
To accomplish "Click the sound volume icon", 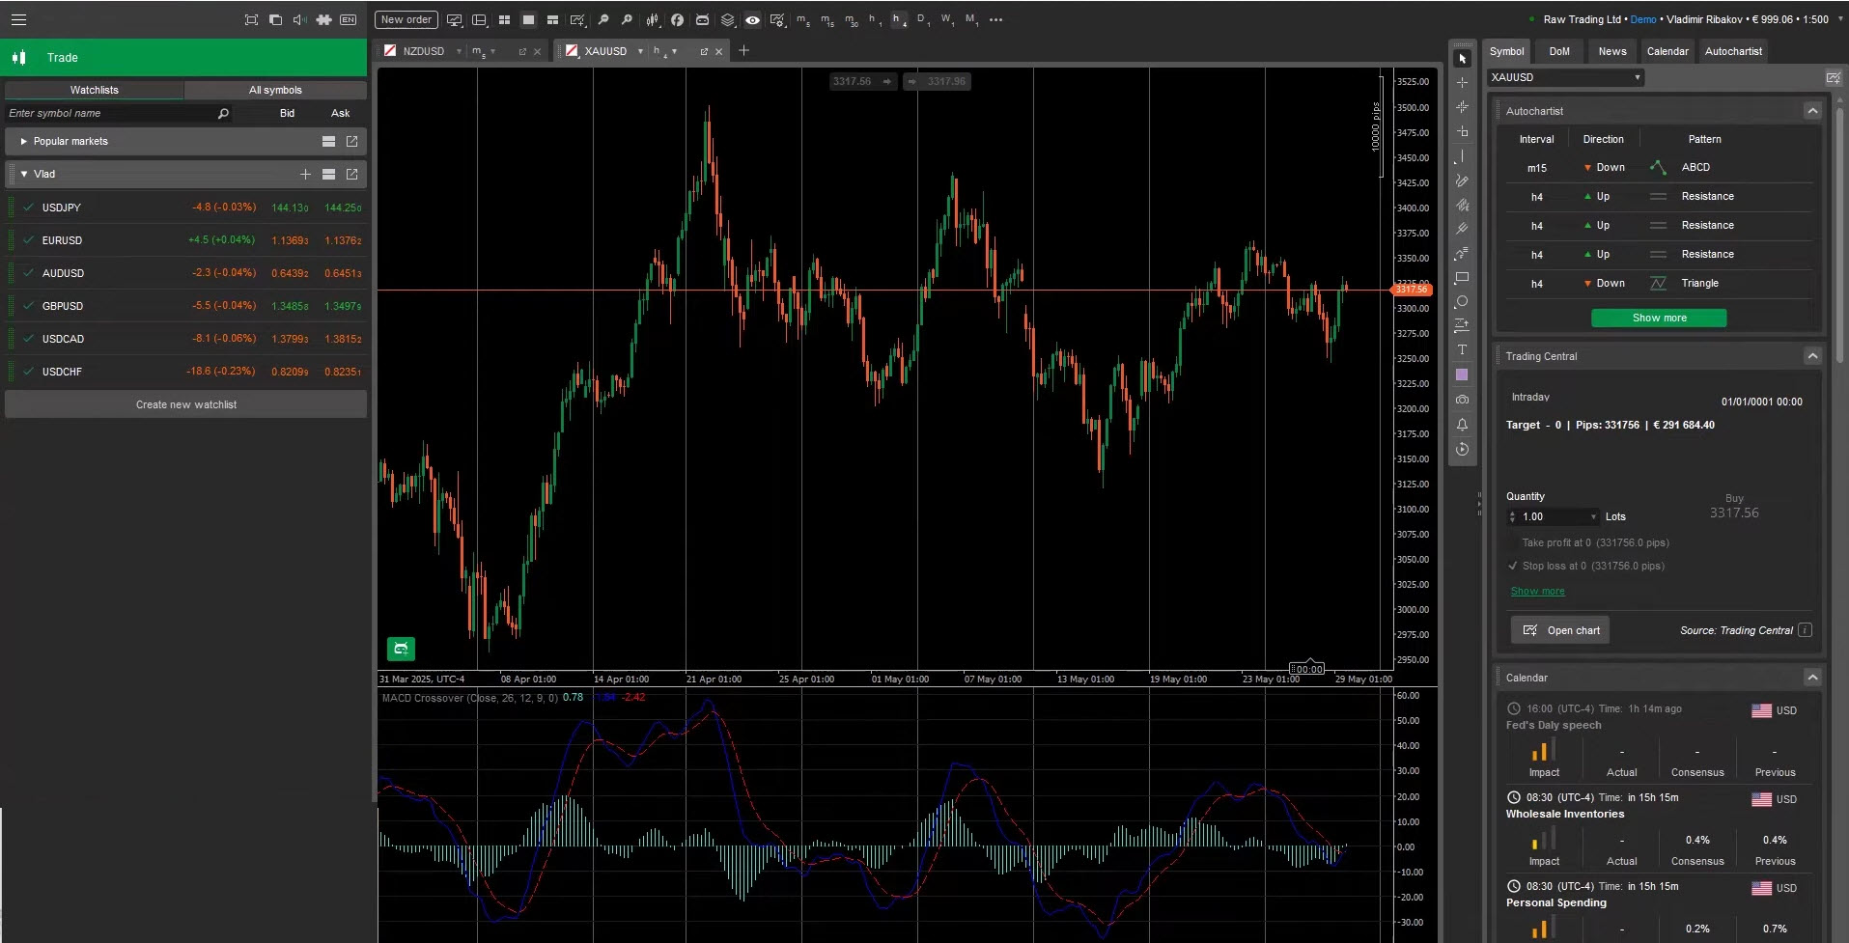I will [x=299, y=19].
